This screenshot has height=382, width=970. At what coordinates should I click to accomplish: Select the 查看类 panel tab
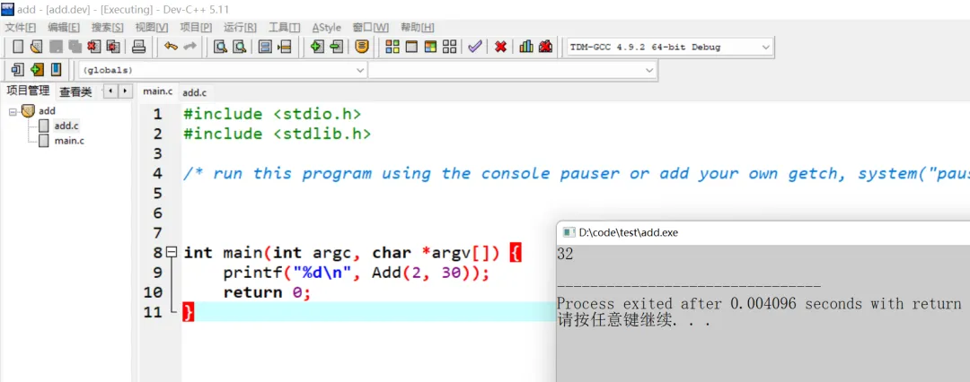pos(75,92)
